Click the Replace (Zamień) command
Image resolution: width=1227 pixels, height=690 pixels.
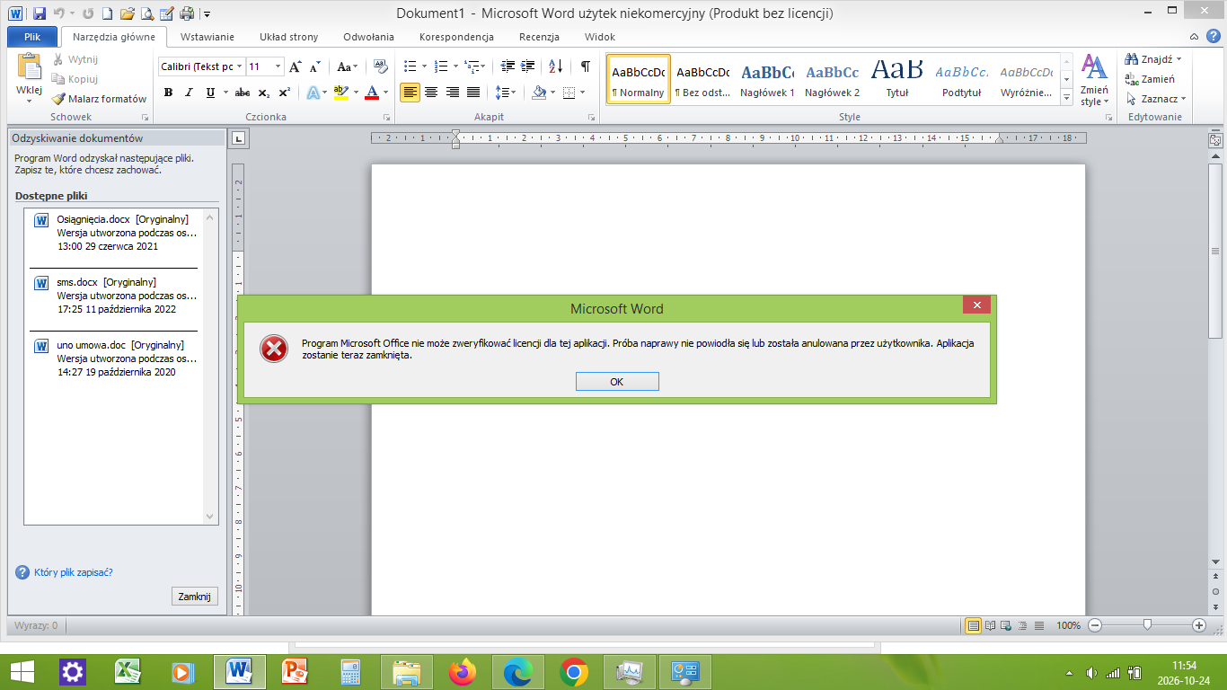pyautogui.click(x=1151, y=79)
